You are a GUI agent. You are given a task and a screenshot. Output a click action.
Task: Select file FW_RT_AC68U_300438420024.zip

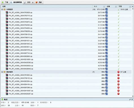point(21,66)
